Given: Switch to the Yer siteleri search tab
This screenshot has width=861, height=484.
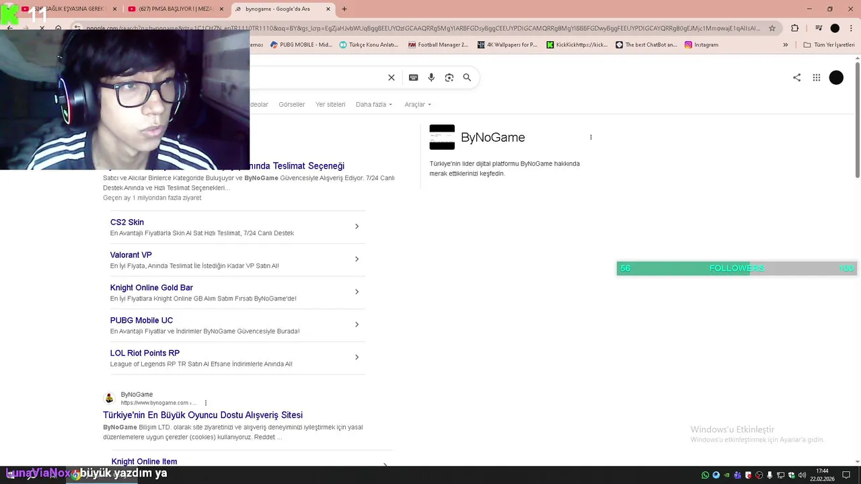Looking at the screenshot, I should [x=330, y=104].
